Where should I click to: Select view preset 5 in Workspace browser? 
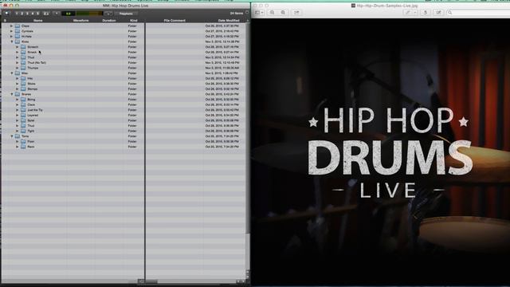(x=37, y=14)
